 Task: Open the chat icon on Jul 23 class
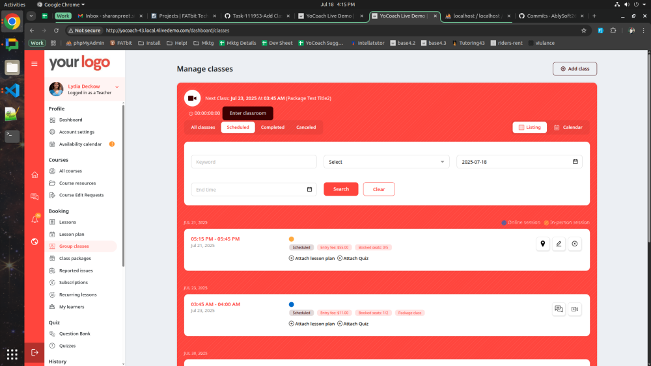click(x=558, y=309)
